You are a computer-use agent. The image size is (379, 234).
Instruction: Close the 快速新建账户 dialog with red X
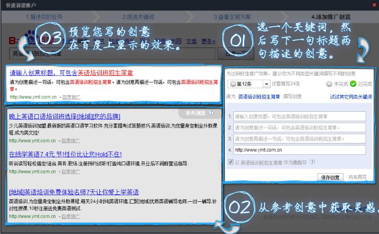374,5
